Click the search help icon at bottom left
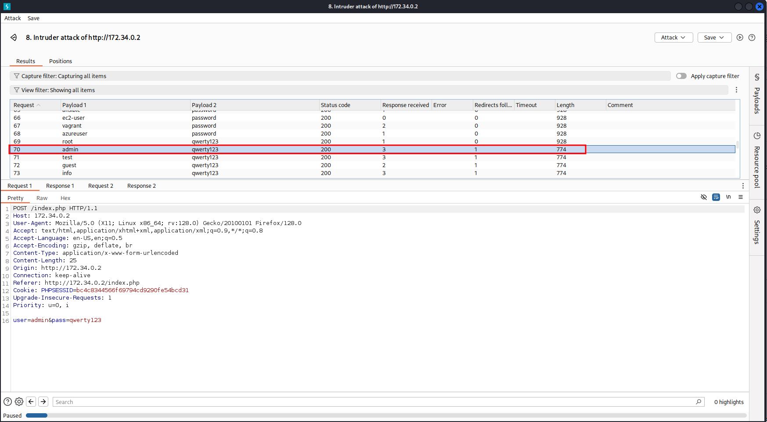This screenshot has height=422, width=767. 7,401
